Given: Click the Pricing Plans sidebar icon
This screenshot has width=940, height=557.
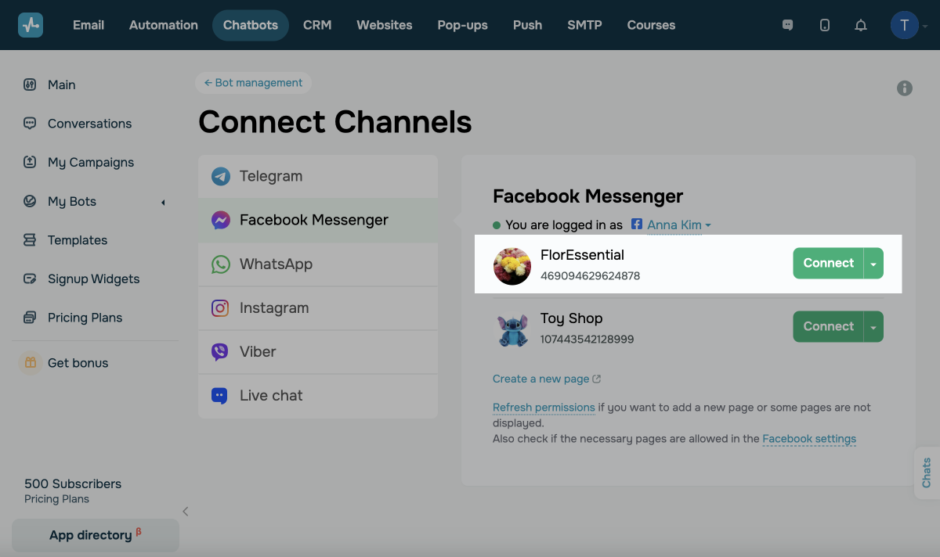Looking at the screenshot, I should (x=30, y=318).
